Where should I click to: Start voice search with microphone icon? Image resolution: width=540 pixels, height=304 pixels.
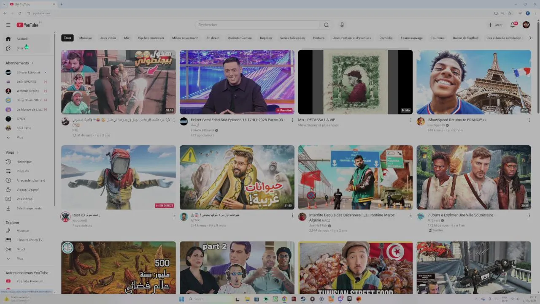point(342,25)
